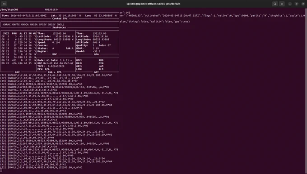Click the PPS: N/A field
Screen dimensions: 307x174
coord(43,69)
